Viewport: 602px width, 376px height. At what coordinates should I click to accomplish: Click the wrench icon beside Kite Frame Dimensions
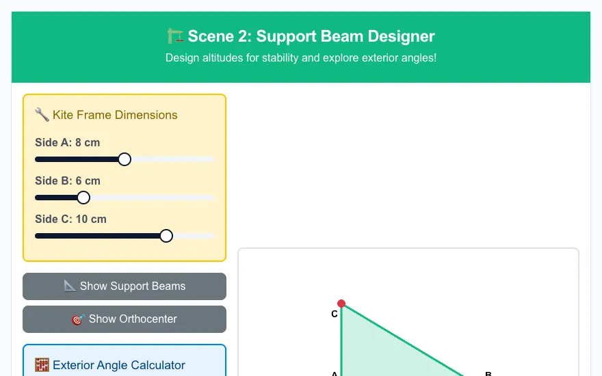coord(42,115)
